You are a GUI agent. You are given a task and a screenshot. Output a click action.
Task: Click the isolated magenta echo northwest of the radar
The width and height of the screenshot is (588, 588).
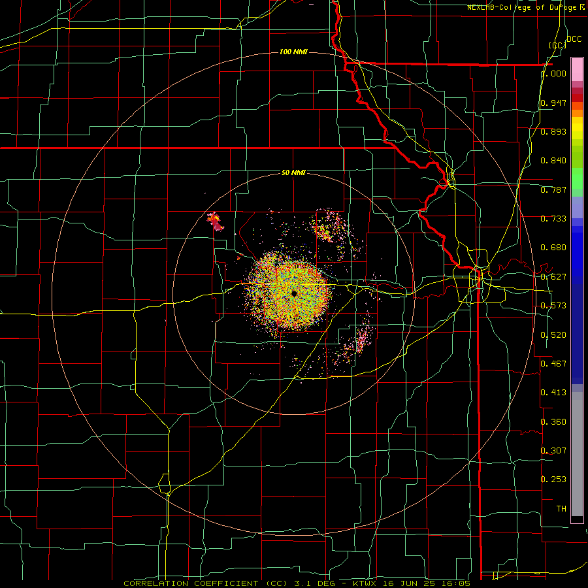(x=216, y=221)
